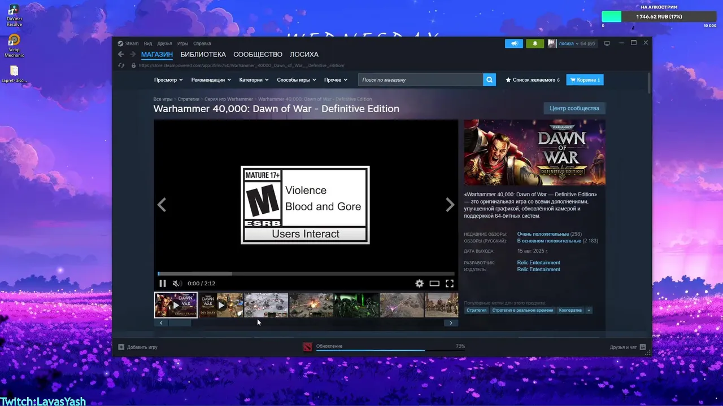Screen dimensions: 723x406
Task: Open DaVinci Resolve desktop shortcut
Action: tap(14, 15)
